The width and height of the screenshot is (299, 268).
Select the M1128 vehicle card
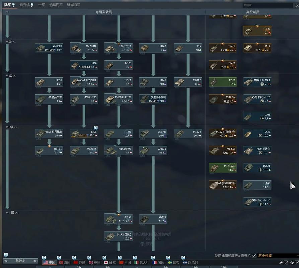click(x=188, y=133)
